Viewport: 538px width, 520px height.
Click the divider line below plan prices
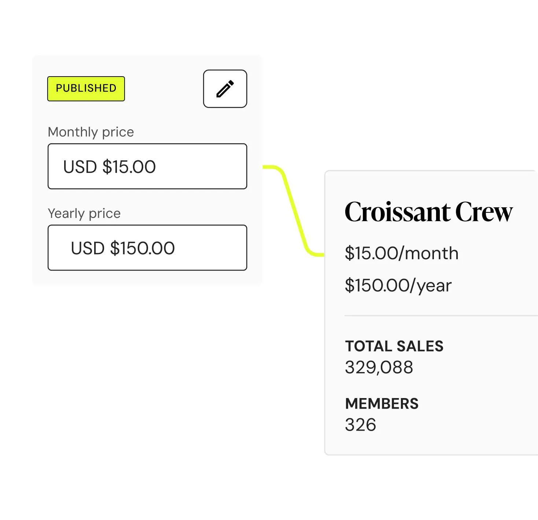[440, 315]
